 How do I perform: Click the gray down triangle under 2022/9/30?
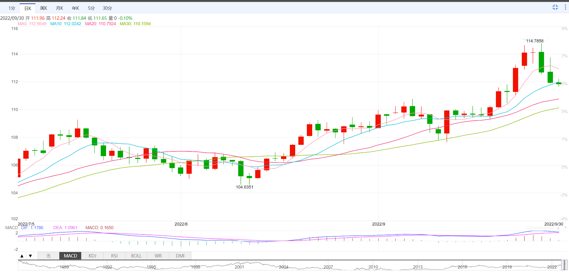pyautogui.click(x=566, y=227)
